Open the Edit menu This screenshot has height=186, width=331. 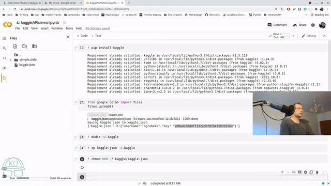coord(25,28)
